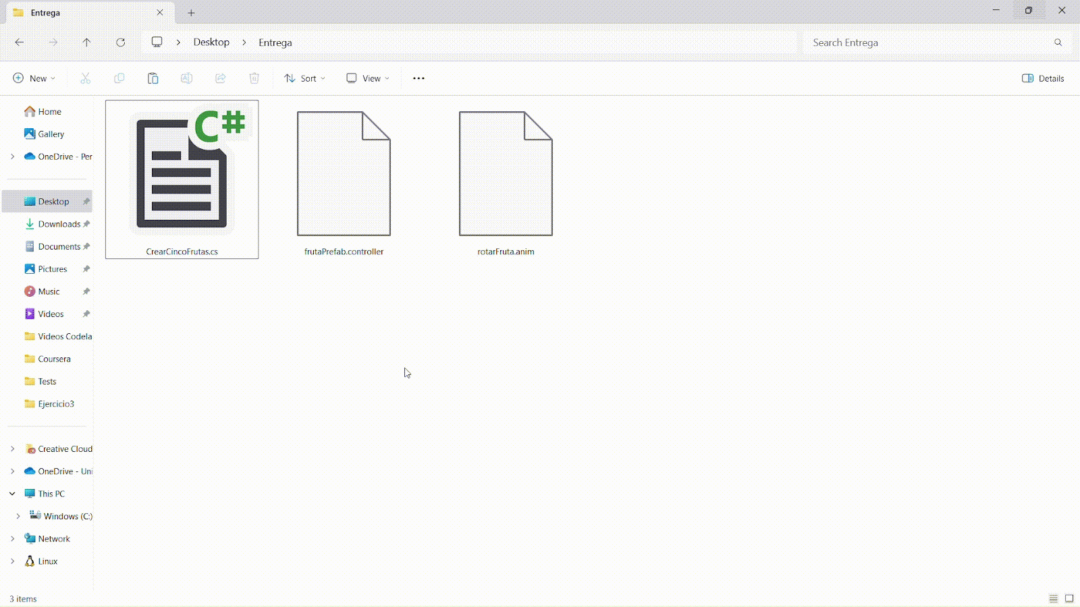Switch to large thumbnails view icon

[1069, 599]
